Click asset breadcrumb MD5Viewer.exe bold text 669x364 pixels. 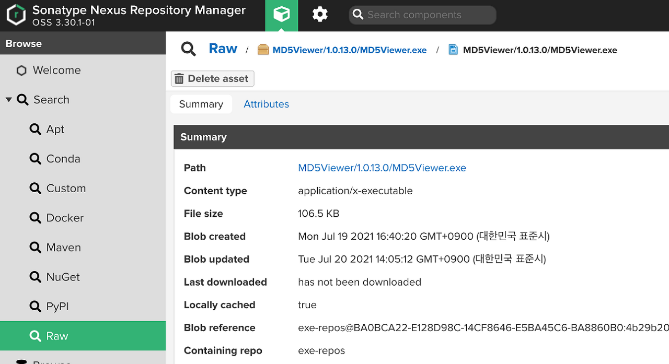point(540,50)
